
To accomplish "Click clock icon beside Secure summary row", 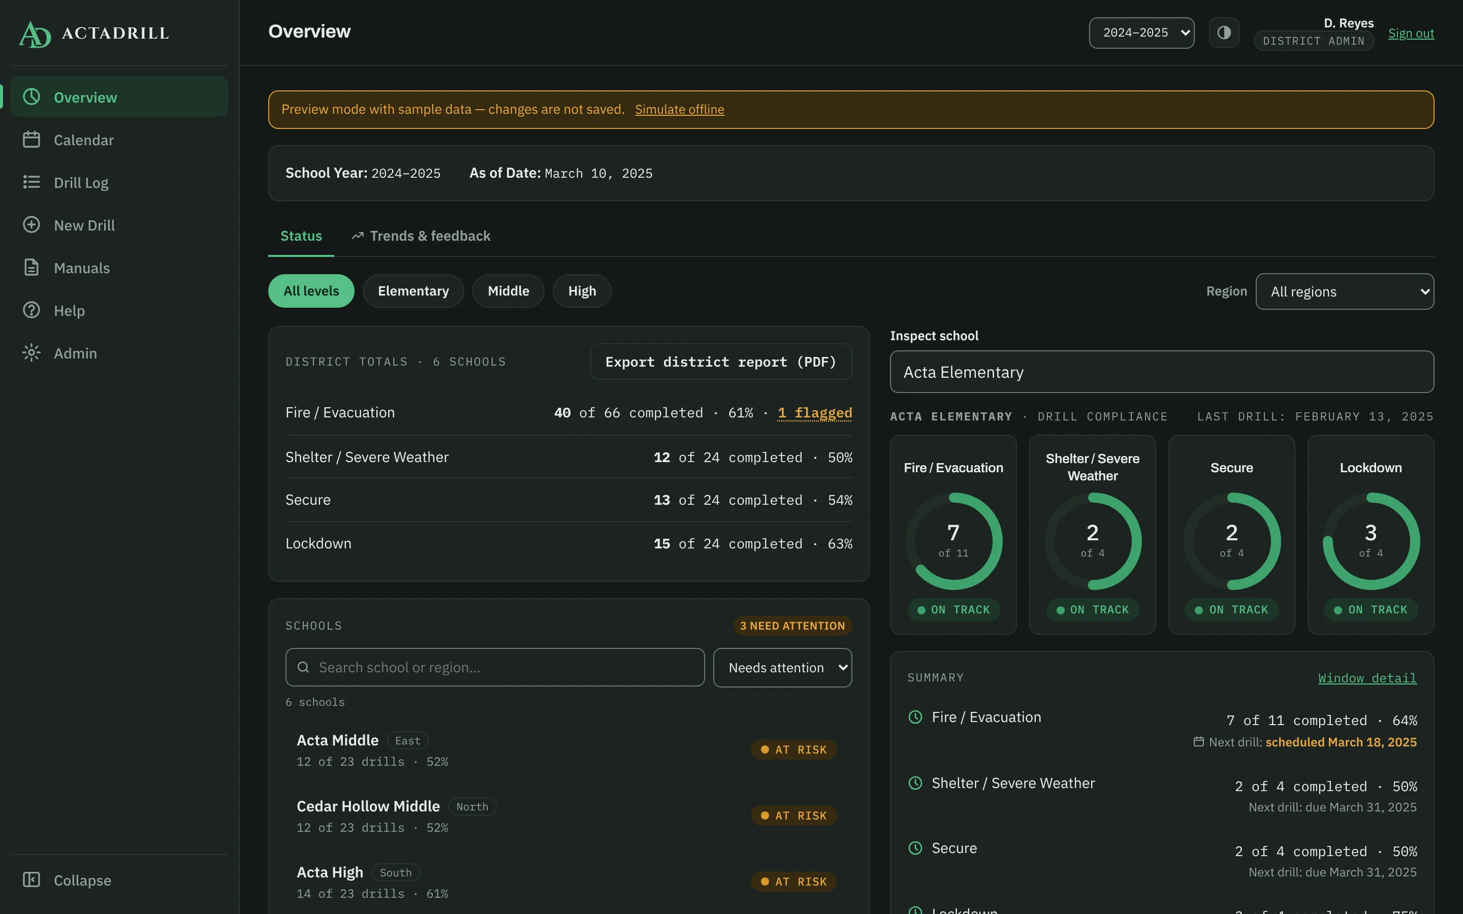I will click(915, 848).
